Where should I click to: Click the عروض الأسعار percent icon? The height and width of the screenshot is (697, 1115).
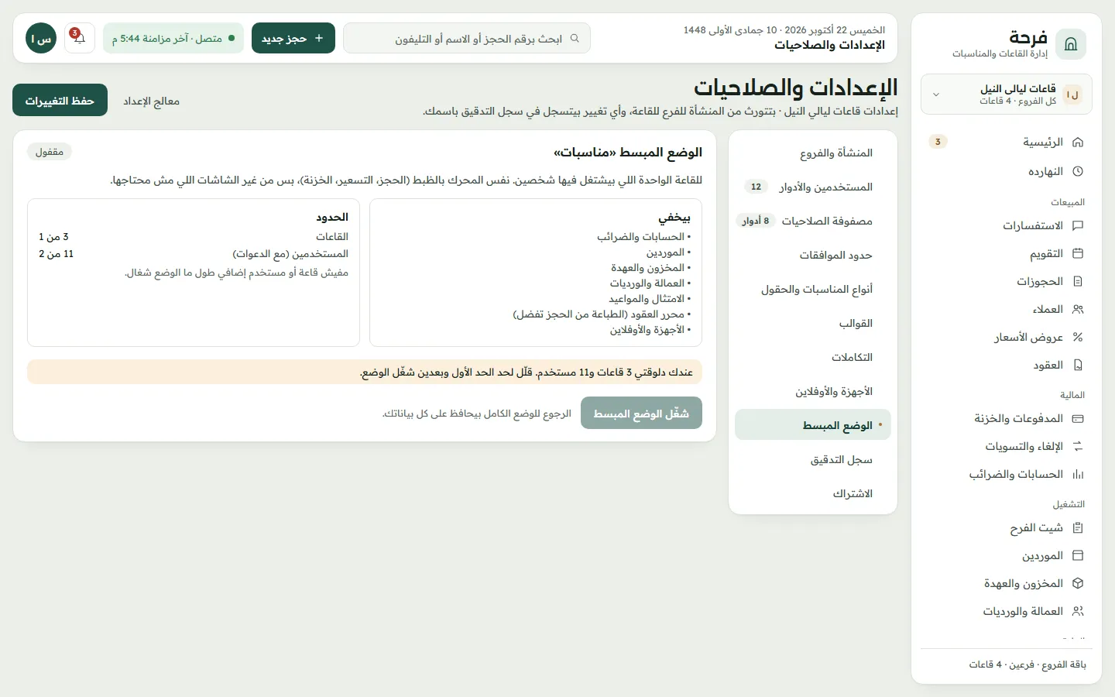point(1078,337)
